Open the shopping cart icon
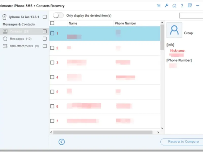This screenshot has height=152, width=203. (x=159, y=6)
